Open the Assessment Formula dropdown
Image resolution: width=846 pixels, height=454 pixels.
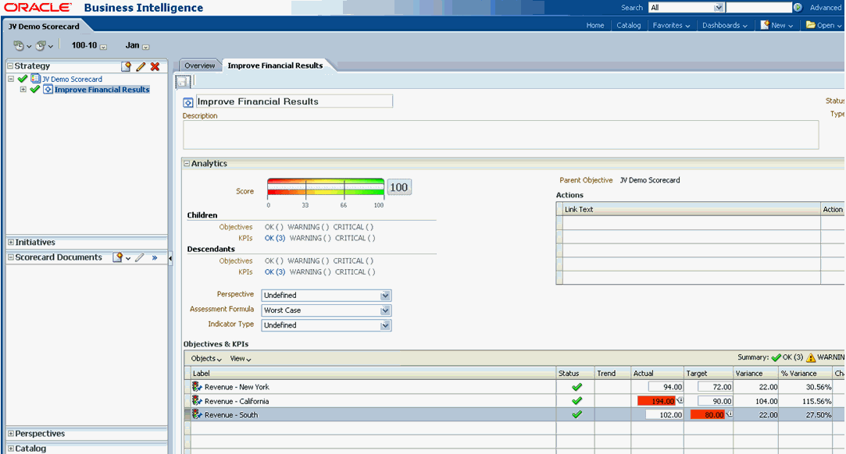coord(384,310)
